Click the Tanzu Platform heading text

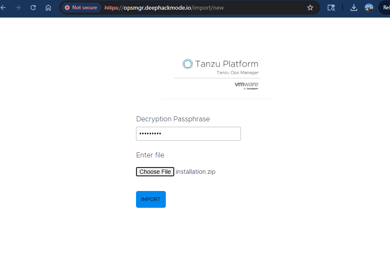click(x=227, y=64)
